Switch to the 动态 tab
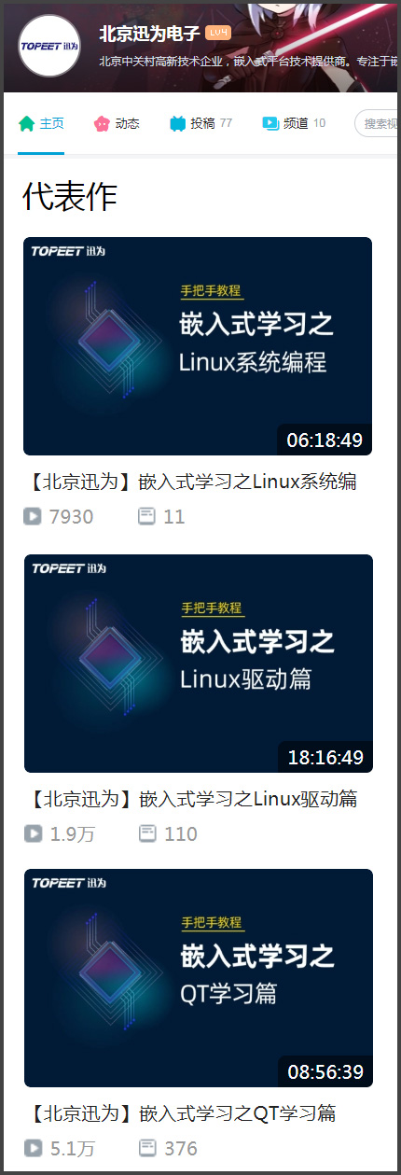 pos(117,123)
